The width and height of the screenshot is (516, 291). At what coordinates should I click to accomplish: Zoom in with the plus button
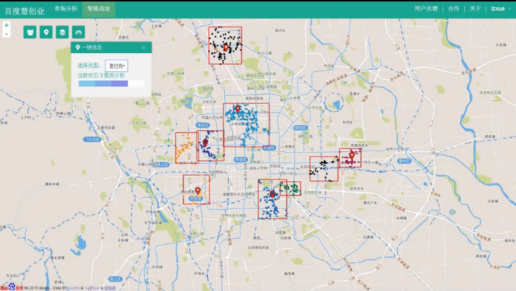pos(7,25)
